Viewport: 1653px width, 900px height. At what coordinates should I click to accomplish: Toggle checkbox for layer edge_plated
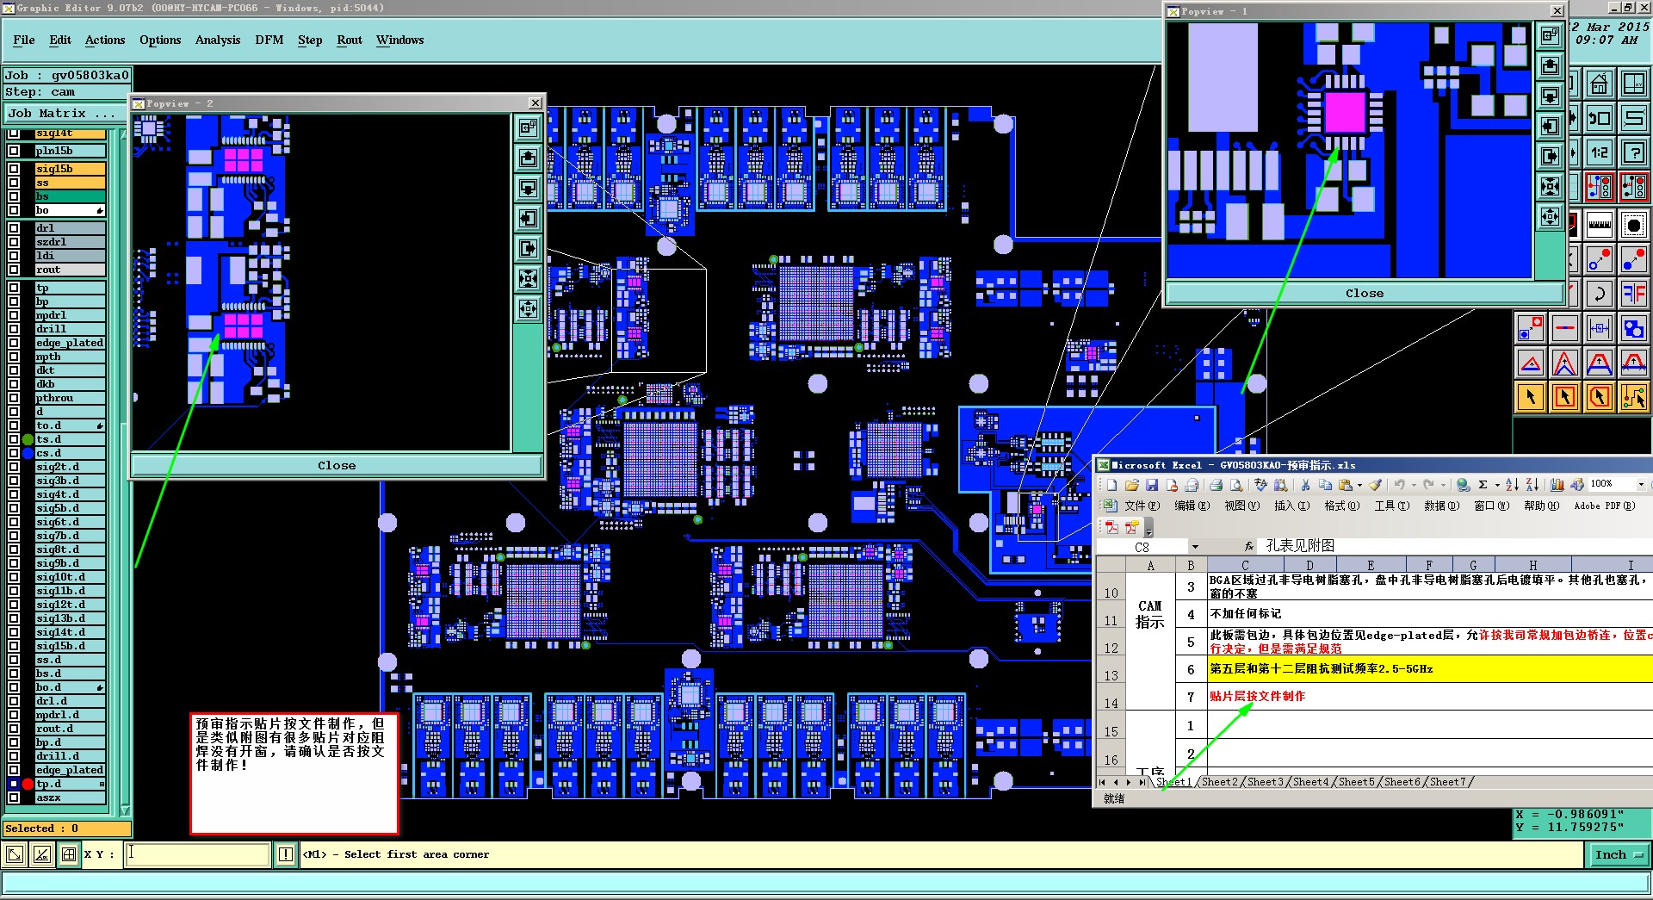pos(14,343)
